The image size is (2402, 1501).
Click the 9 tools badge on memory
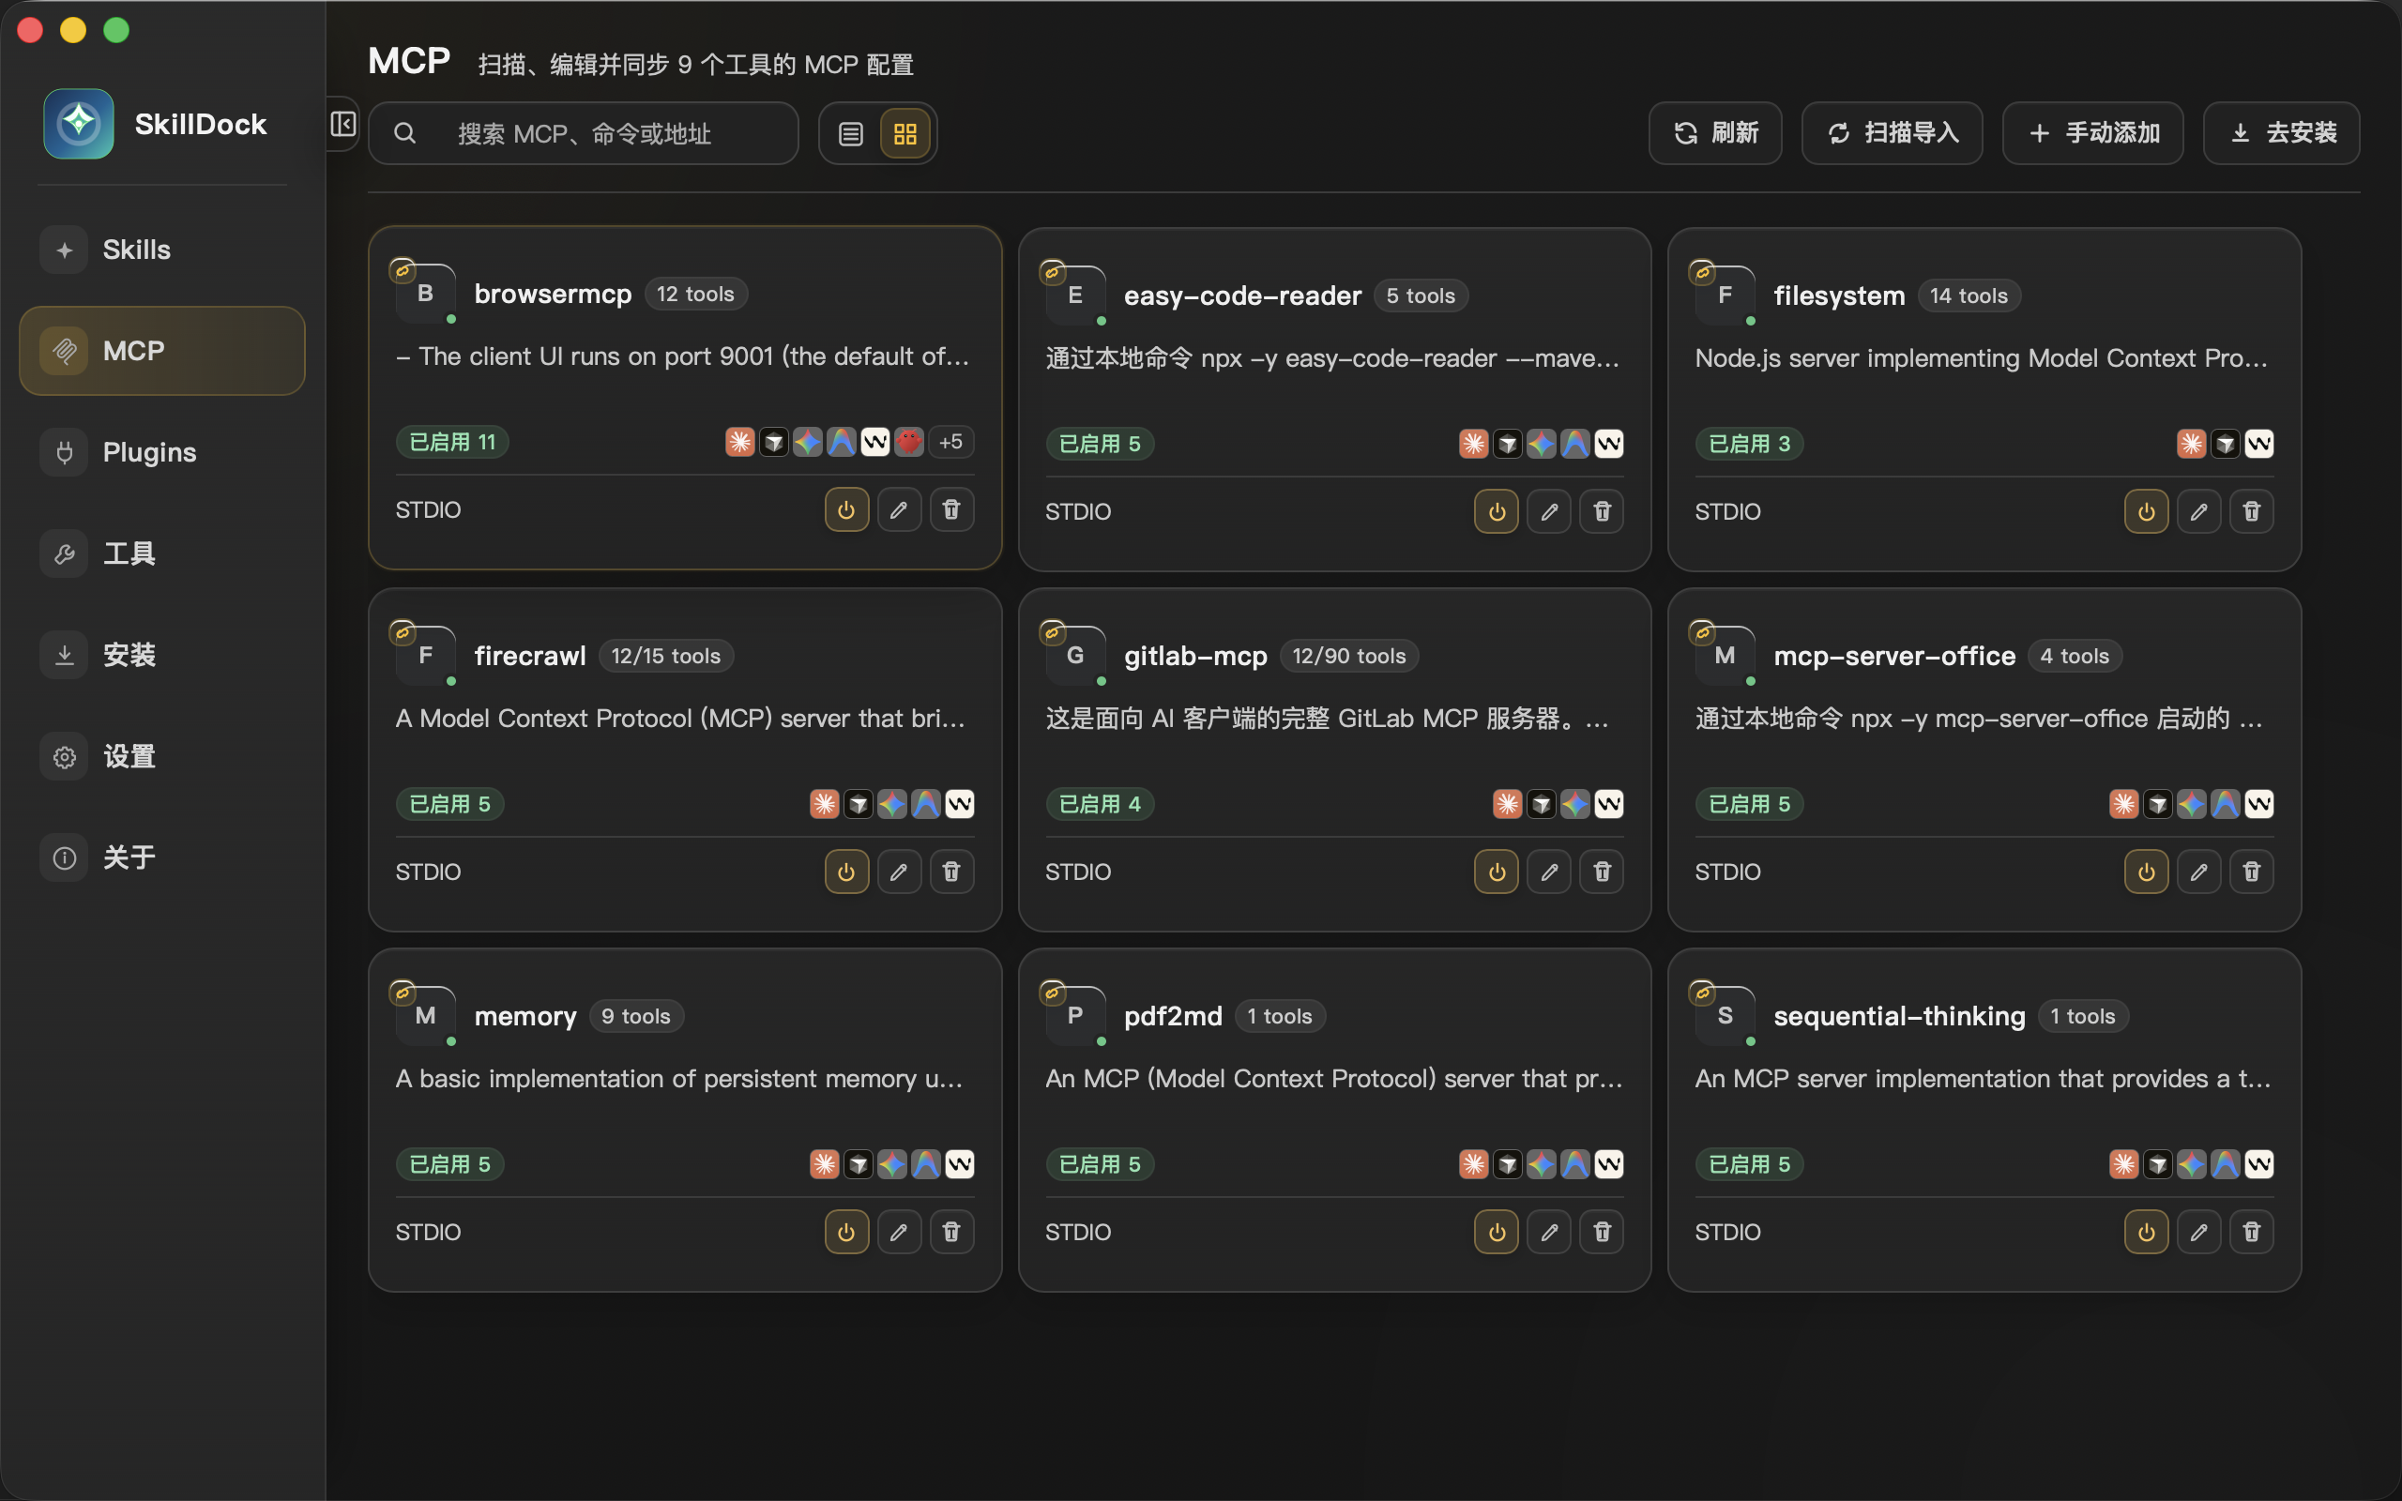coord(635,1017)
